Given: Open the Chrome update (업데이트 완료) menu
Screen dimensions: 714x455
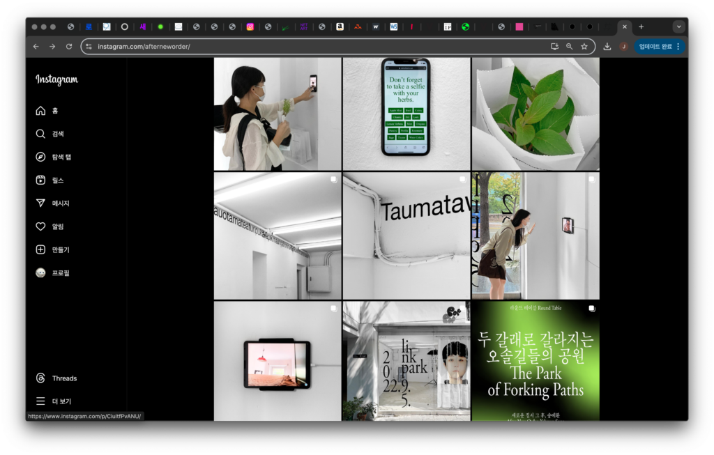Looking at the screenshot, I should [660, 47].
